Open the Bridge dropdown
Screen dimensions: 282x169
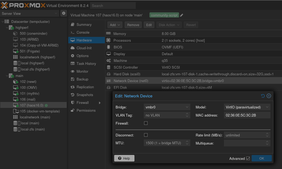[x=187, y=107]
